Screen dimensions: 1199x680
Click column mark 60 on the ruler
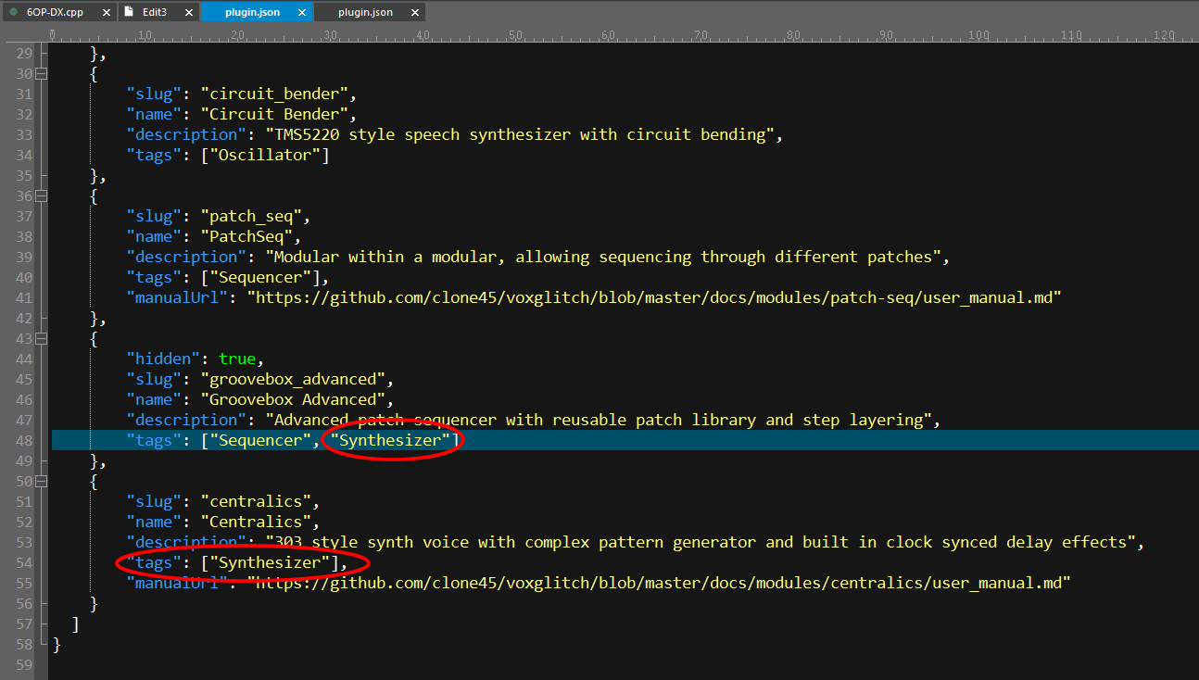tap(608, 35)
